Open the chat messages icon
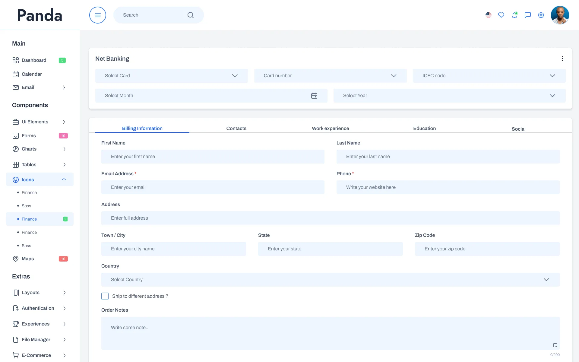Viewport: 579px width, 362px height. 528,15
